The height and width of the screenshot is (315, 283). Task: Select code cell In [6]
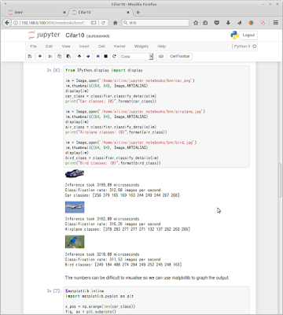pos(156,117)
